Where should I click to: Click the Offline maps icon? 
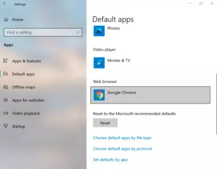(x=6, y=87)
